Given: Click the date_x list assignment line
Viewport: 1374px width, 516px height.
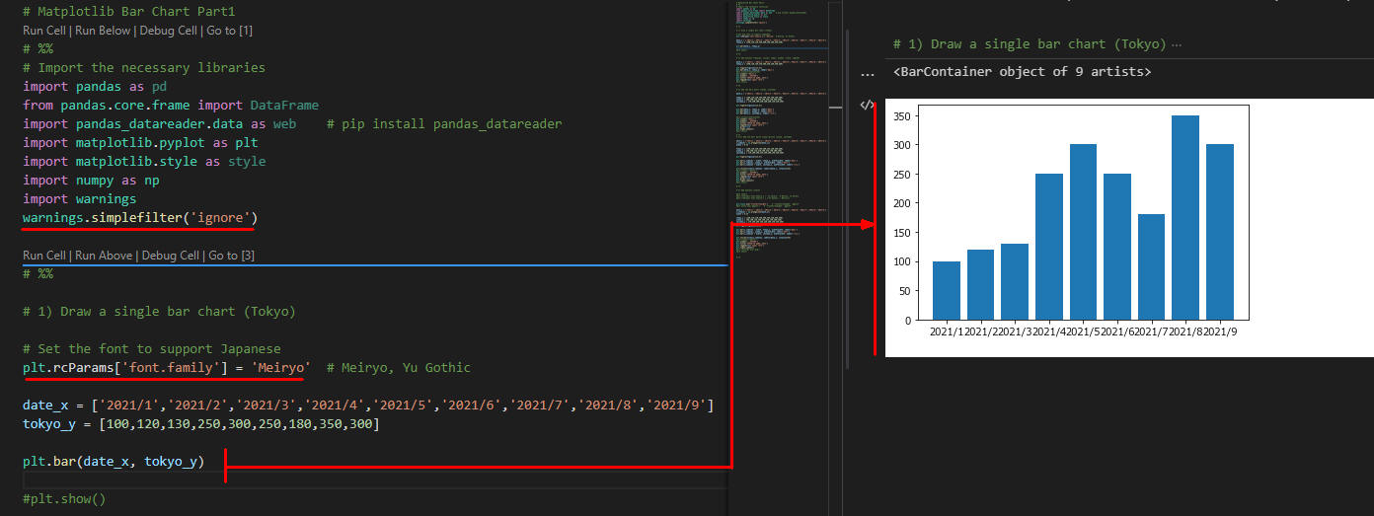Looking at the screenshot, I should (368, 405).
